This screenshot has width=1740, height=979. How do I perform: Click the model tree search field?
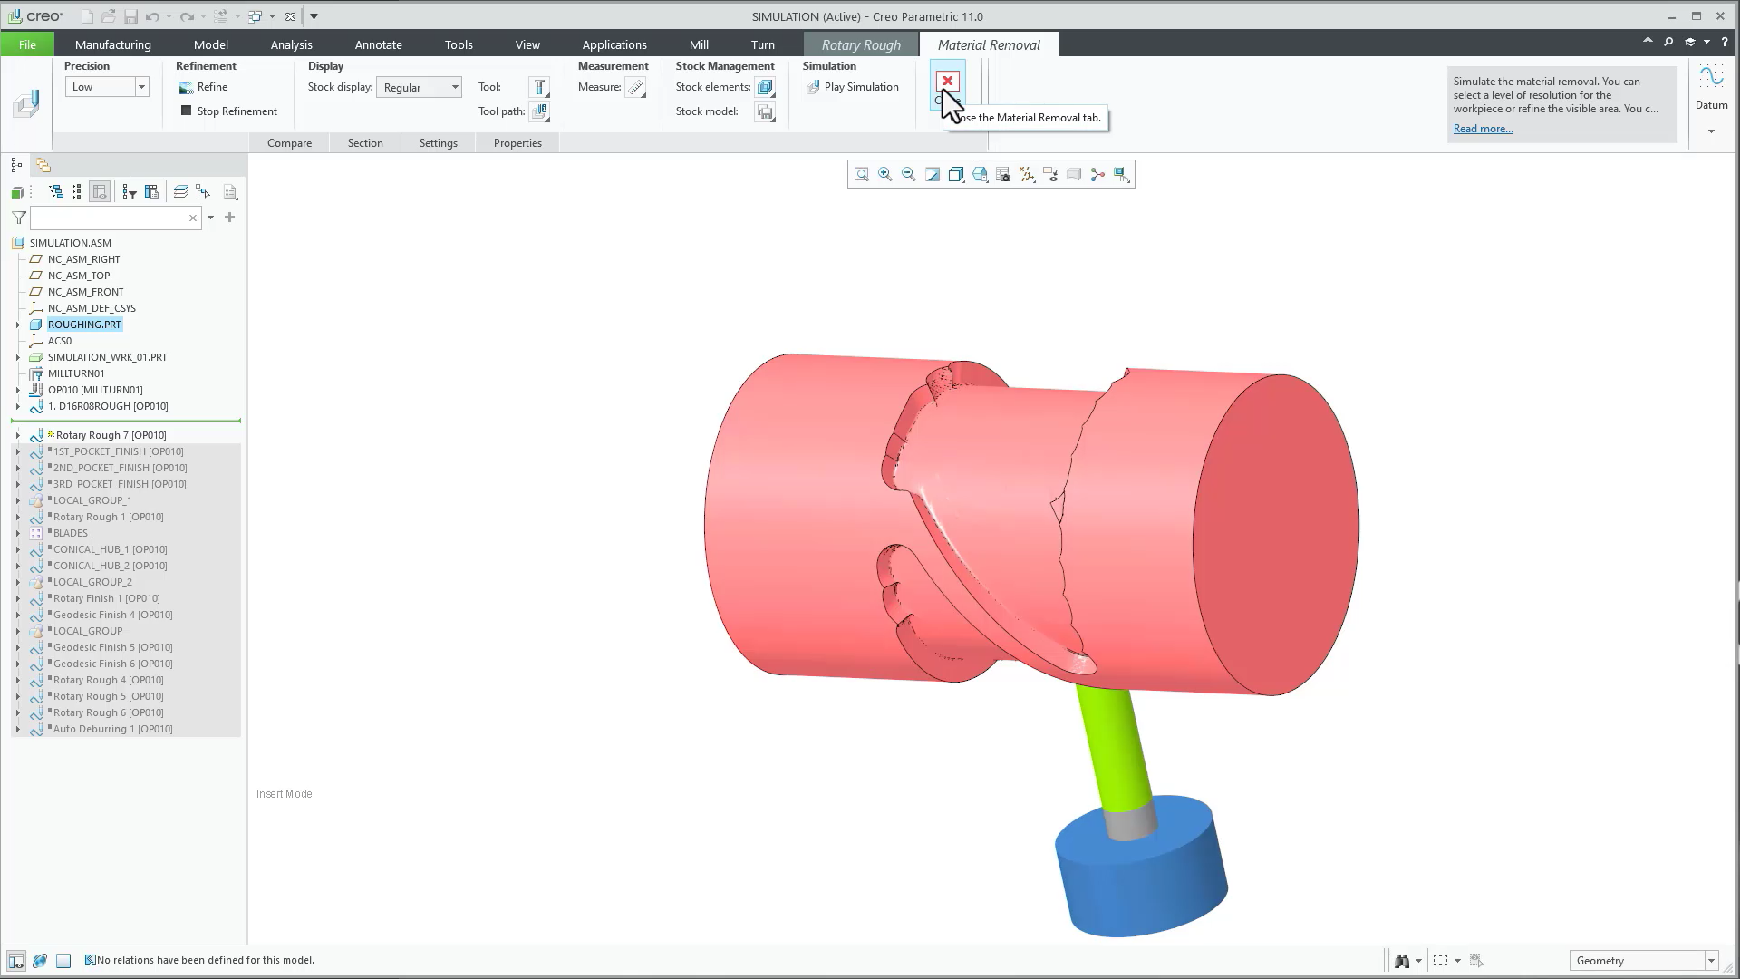[115, 218]
